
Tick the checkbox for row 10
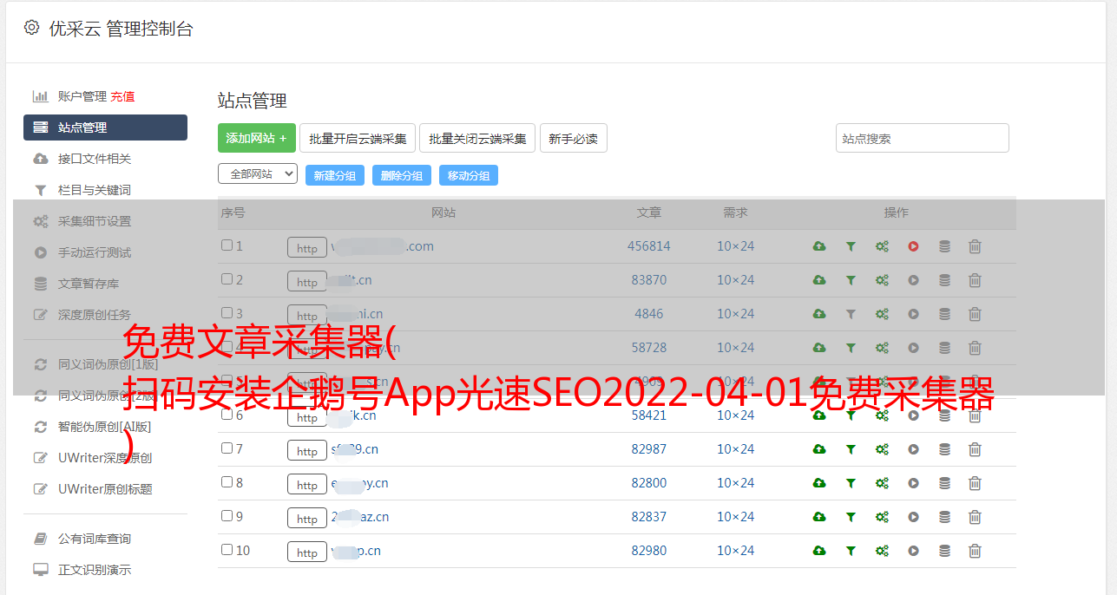227,550
